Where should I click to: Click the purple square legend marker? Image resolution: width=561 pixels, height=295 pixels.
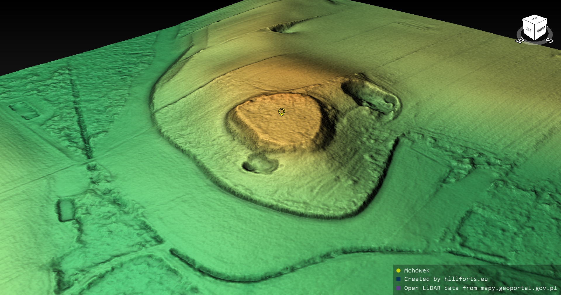(x=398, y=288)
